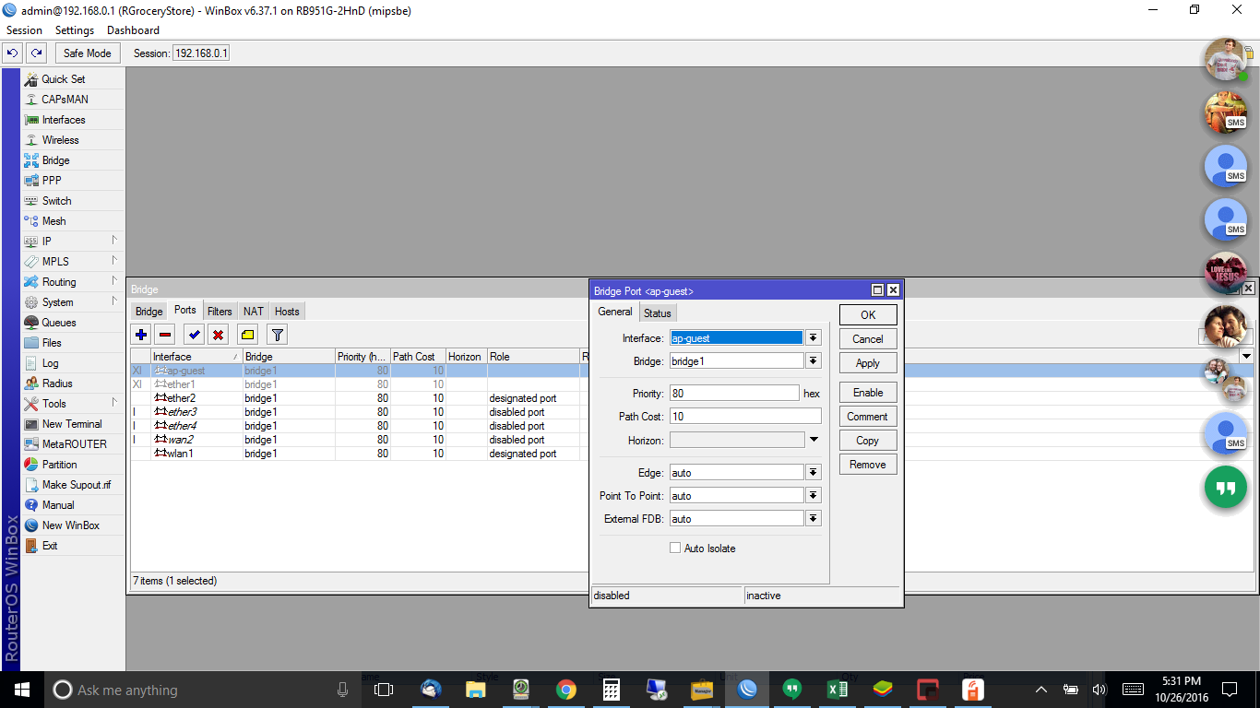
Task: Click the Path Cost input field
Action: click(x=744, y=417)
